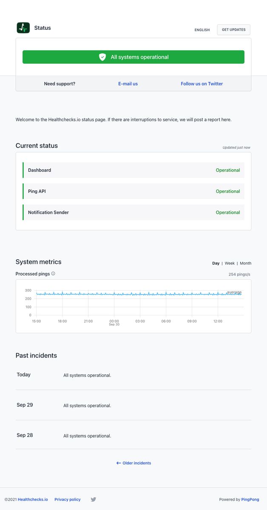Viewport: 267px width, 510px height.
Task: Click the All systems operational banner
Action: (x=133, y=57)
